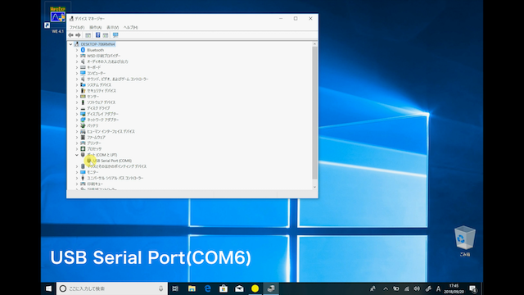Image resolution: width=524 pixels, height=295 pixels.
Task: Select the 印刷キュー label
Action: click(x=95, y=184)
